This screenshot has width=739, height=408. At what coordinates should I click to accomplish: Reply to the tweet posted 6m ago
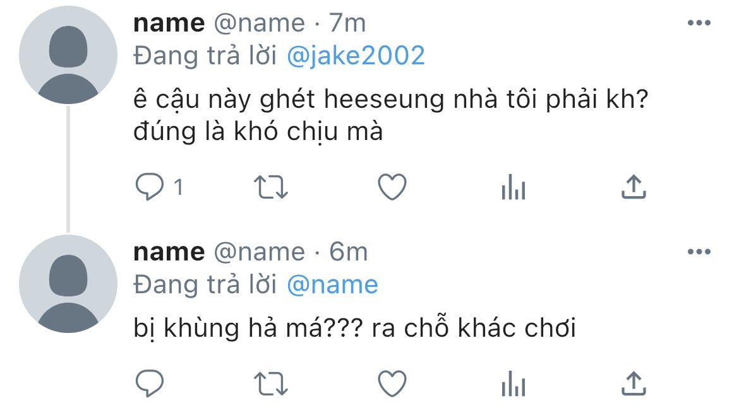[150, 383]
